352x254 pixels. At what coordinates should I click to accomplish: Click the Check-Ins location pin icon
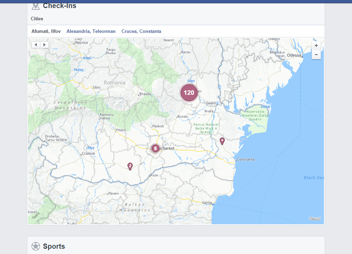(x=35, y=6)
